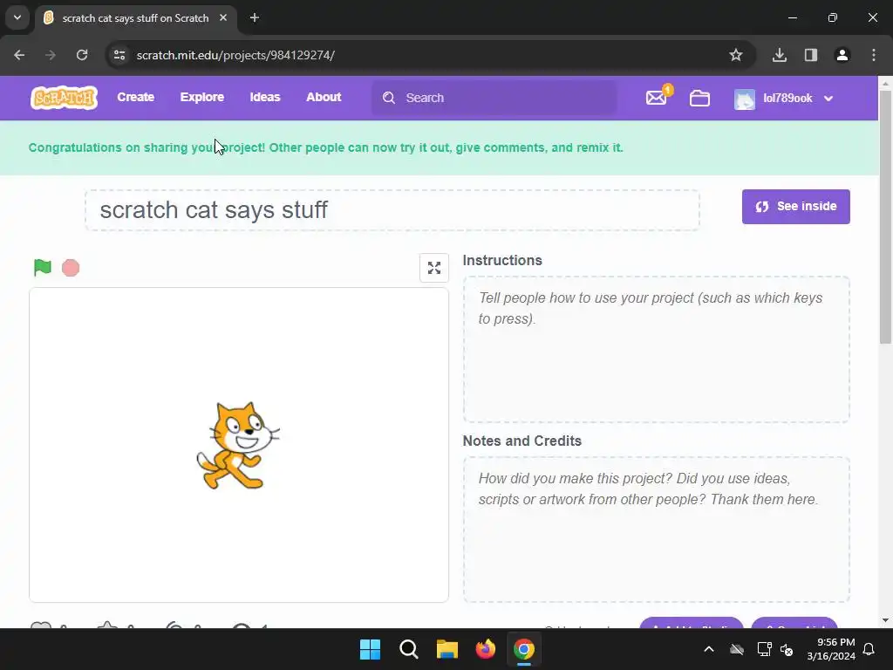Screen dimensions: 893x670
Task: Open File Explorer from taskbar
Action: (447, 649)
